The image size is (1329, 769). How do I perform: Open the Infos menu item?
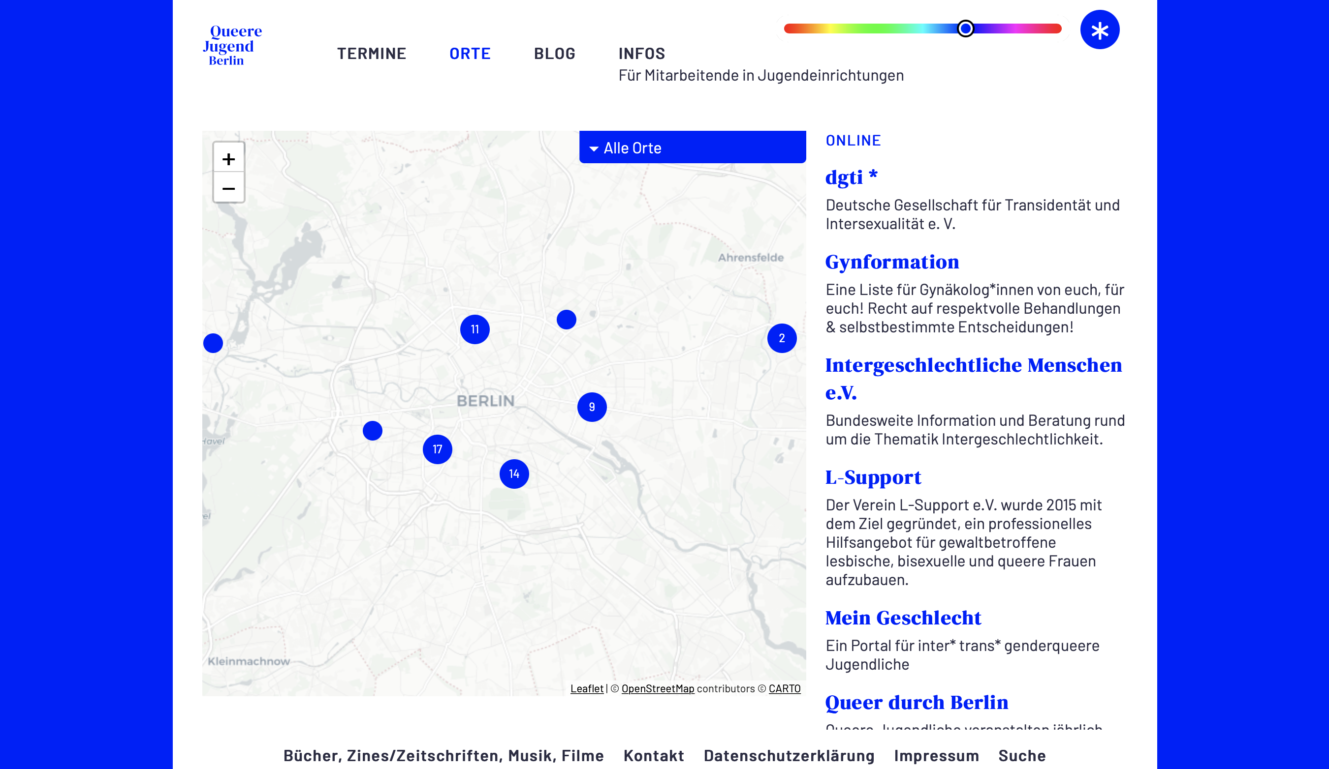[641, 53]
